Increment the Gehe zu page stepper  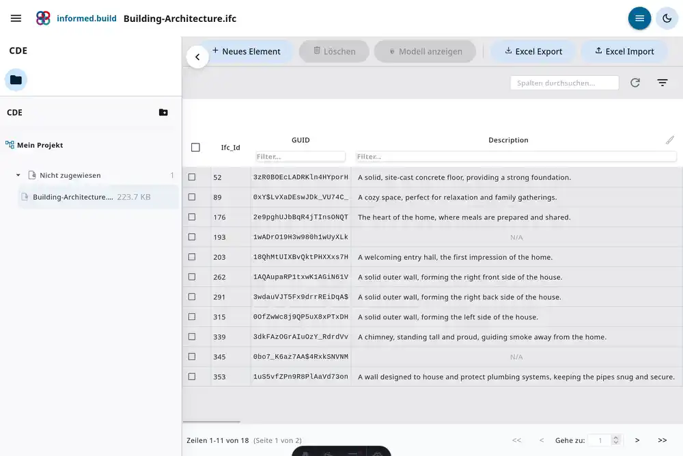coord(616,438)
